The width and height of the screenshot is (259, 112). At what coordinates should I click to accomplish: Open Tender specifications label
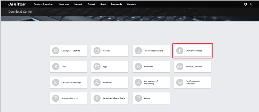tap(154, 51)
